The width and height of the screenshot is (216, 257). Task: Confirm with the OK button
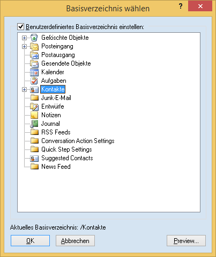(30, 241)
